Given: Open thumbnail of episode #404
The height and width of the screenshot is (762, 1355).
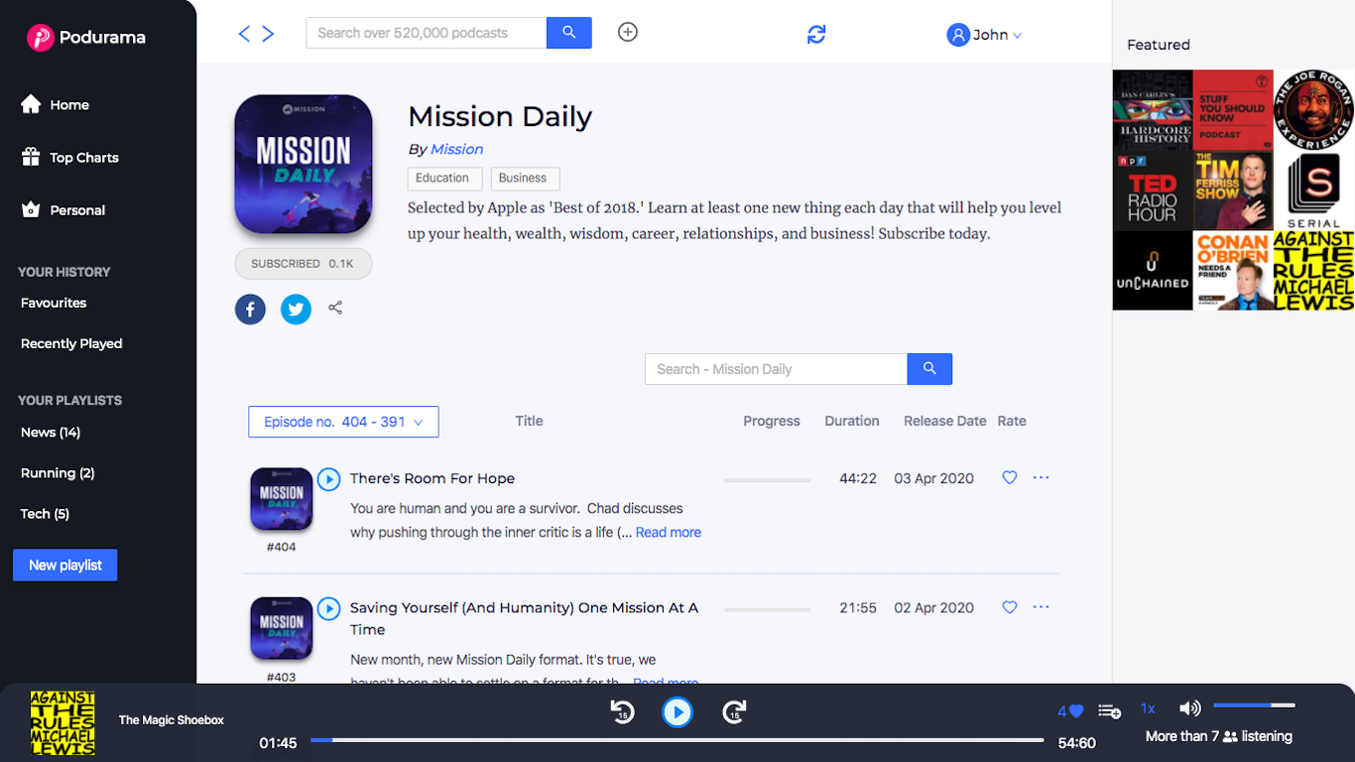Looking at the screenshot, I should (x=282, y=499).
